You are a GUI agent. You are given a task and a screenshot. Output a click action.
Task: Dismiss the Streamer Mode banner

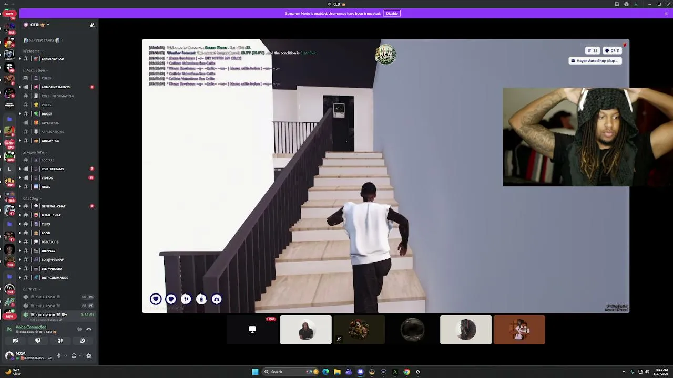[666, 13]
